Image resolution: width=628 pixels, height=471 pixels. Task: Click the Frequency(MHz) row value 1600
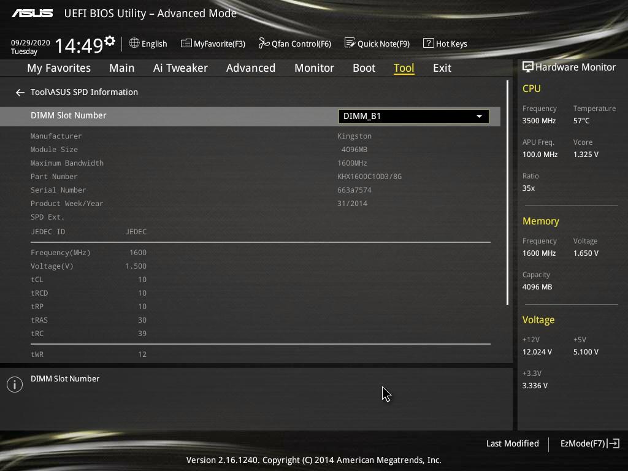pyautogui.click(x=138, y=253)
